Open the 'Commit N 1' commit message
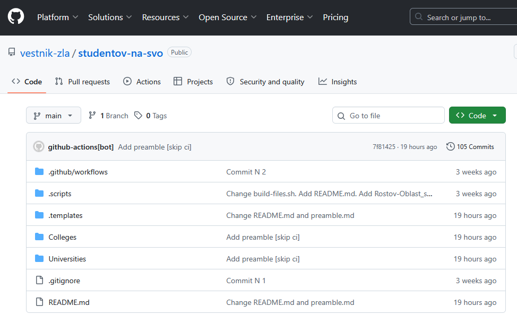The width and height of the screenshot is (517, 315). click(x=246, y=281)
